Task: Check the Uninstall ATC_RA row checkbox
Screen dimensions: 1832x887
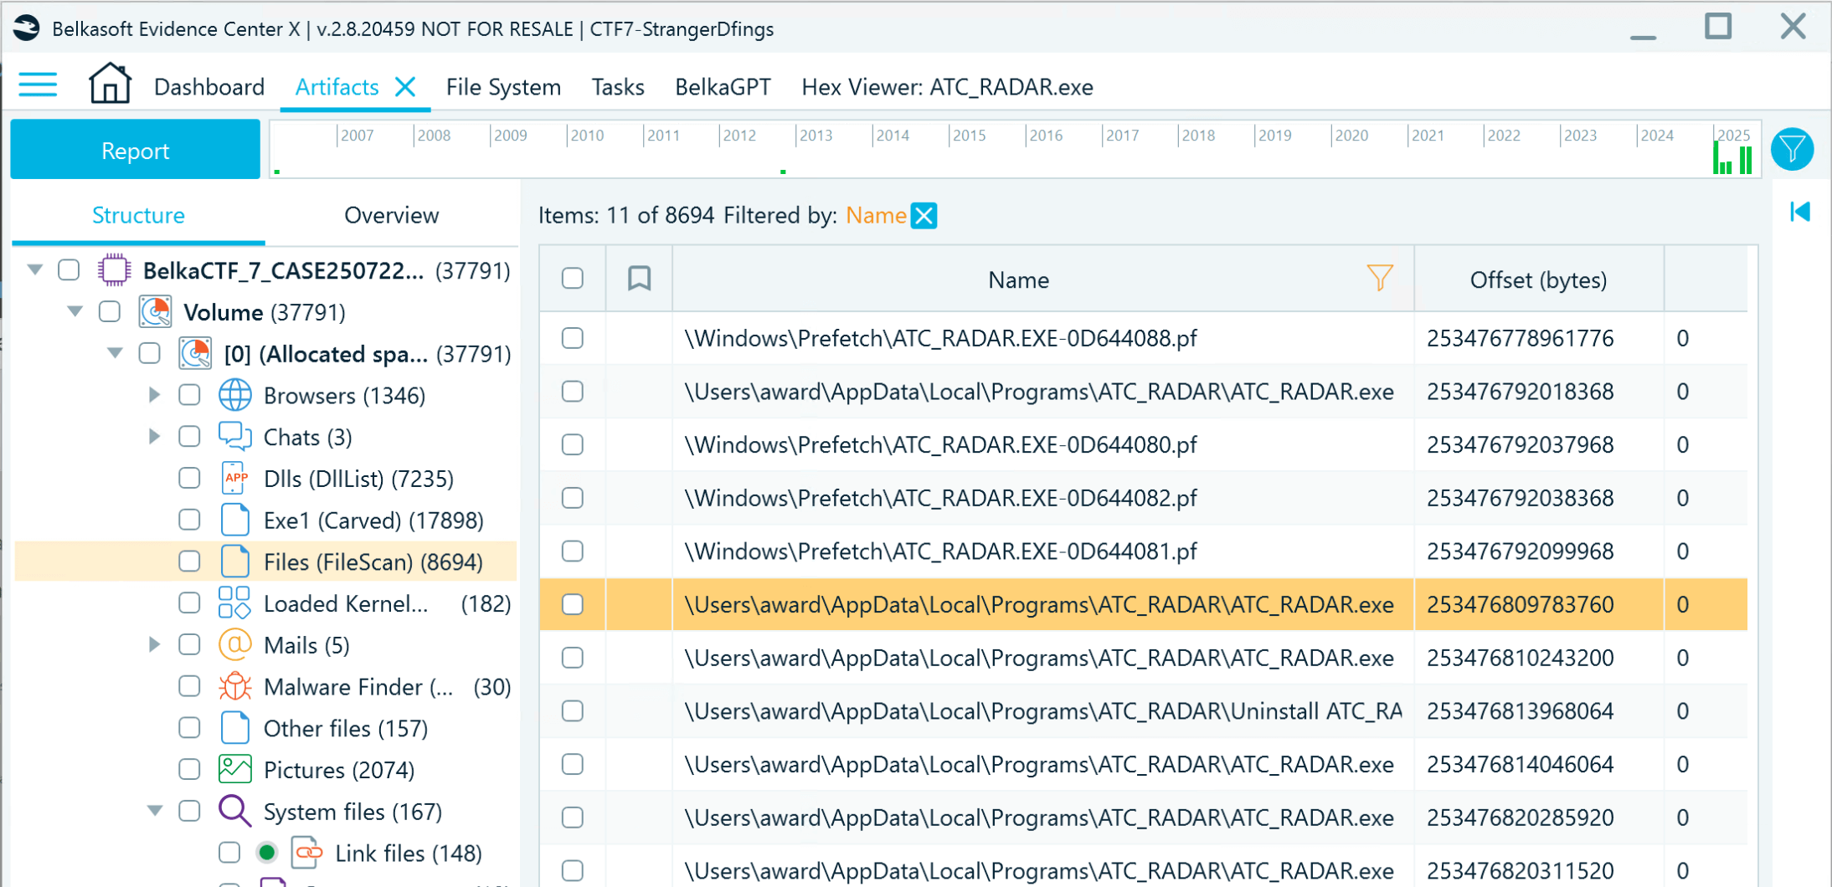Action: coord(573,710)
